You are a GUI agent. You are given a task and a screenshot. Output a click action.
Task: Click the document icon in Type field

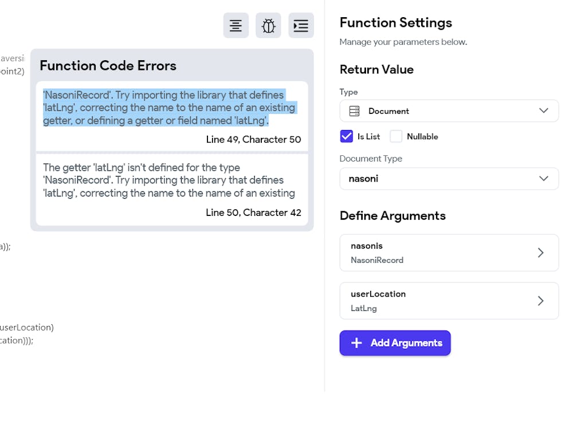coord(354,111)
